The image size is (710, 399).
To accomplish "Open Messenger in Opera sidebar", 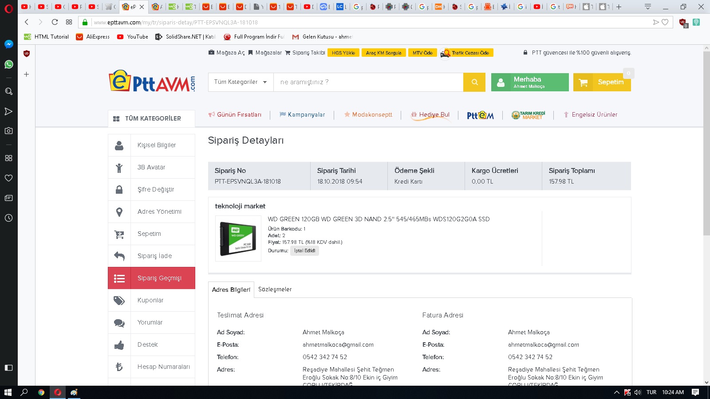I will coord(8,44).
